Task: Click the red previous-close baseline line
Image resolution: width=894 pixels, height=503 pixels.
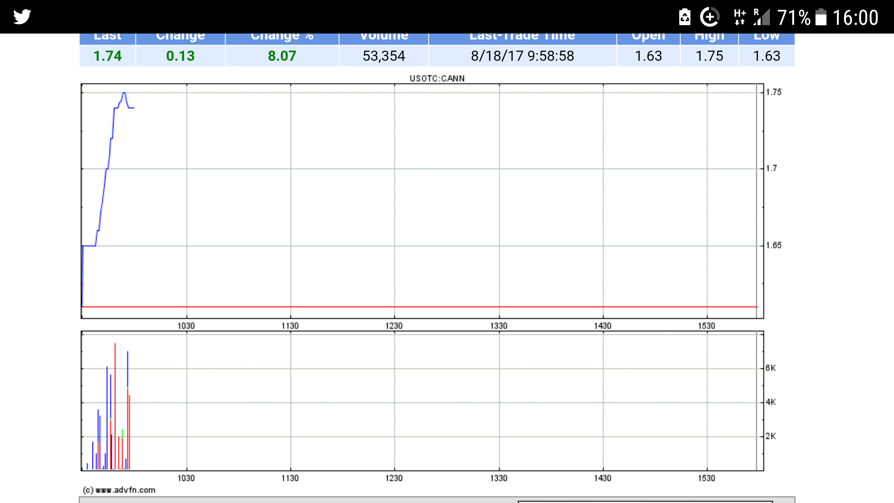Action: coord(419,307)
